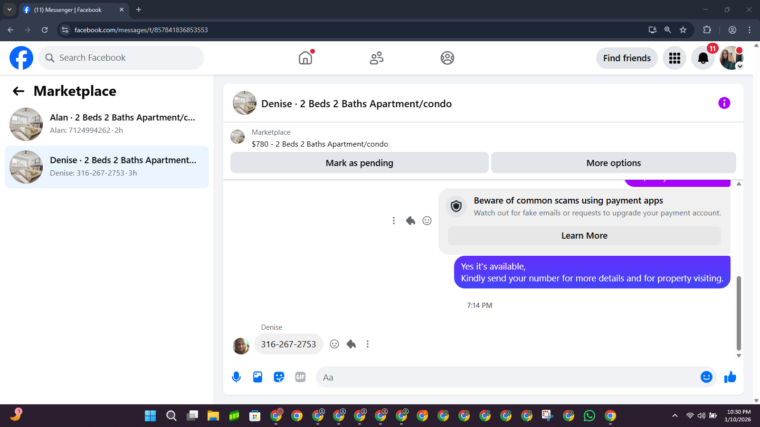
Task: Show hidden system tray icons
Action: pos(674,416)
